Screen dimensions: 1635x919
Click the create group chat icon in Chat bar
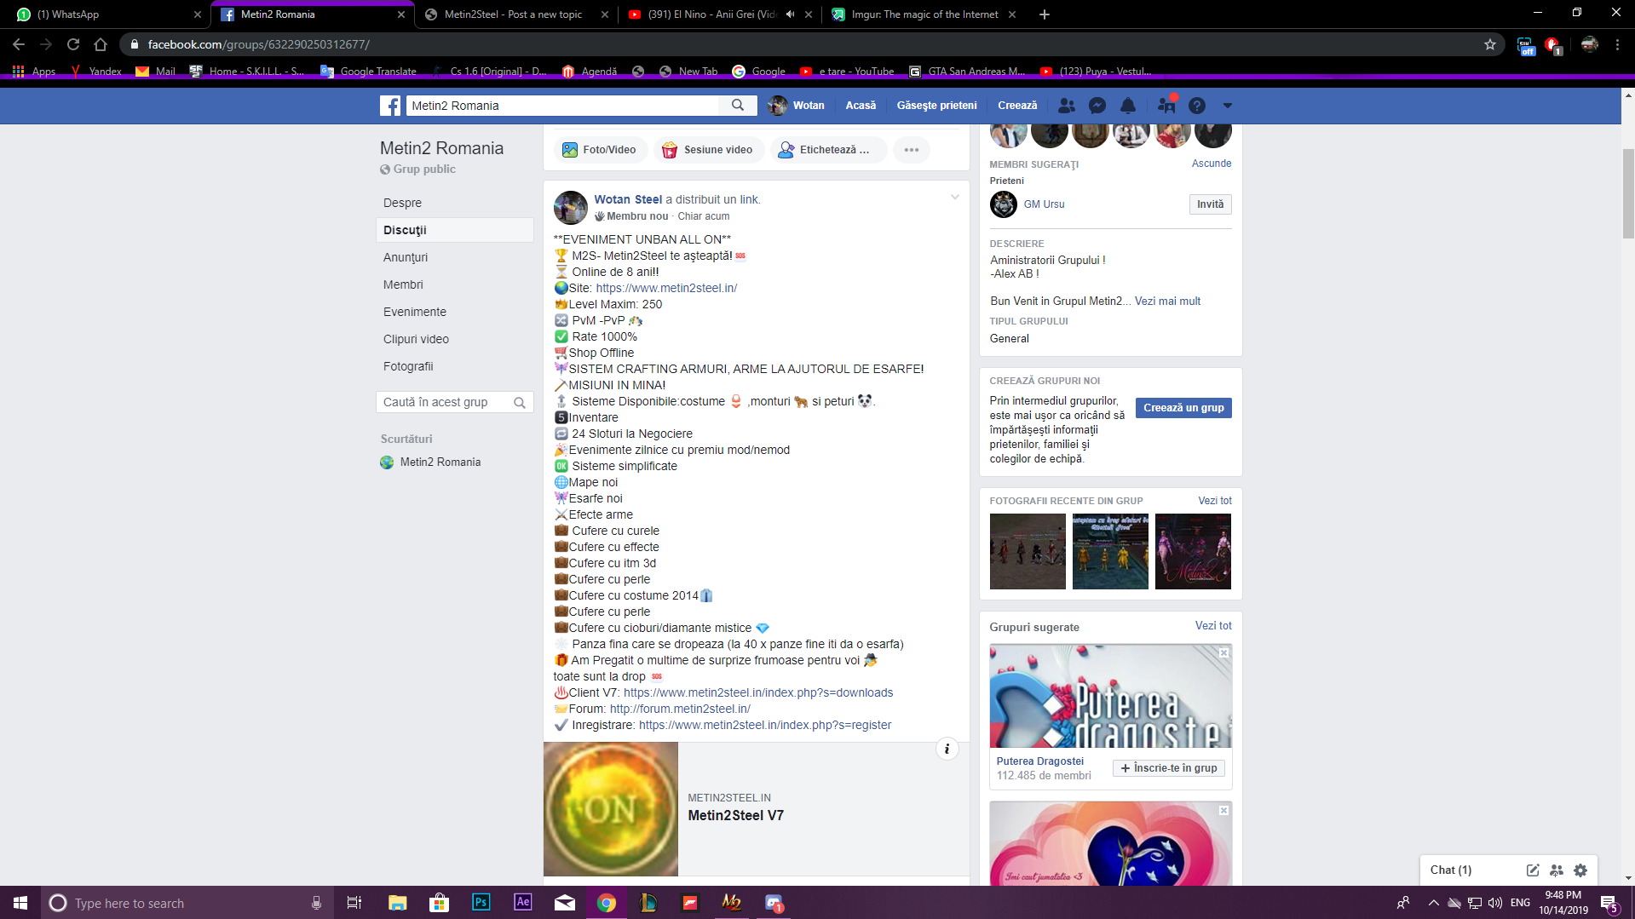pyautogui.click(x=1557, y=870)
